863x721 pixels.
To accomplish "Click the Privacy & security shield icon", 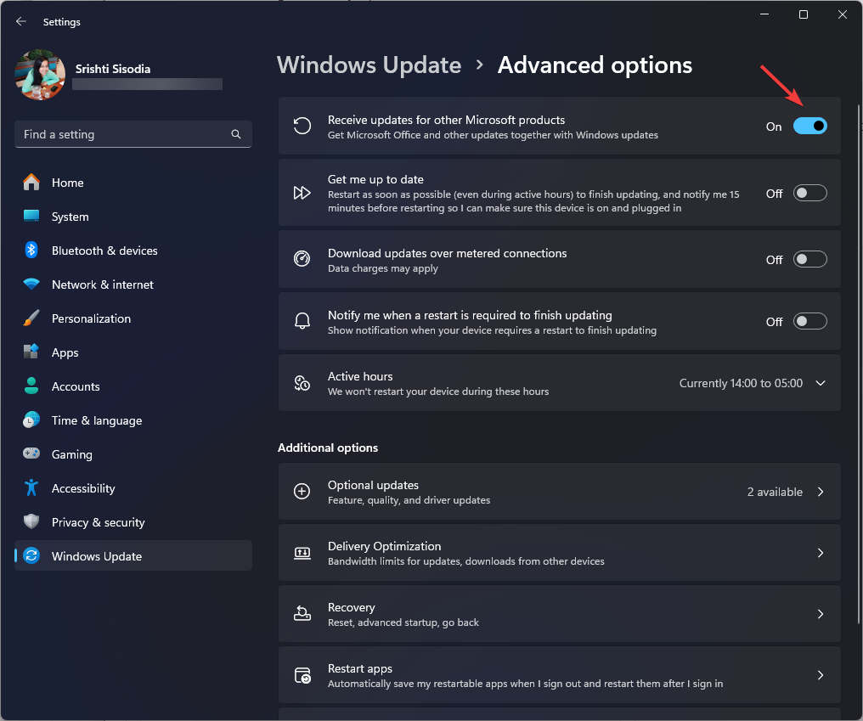I will 31,521.
